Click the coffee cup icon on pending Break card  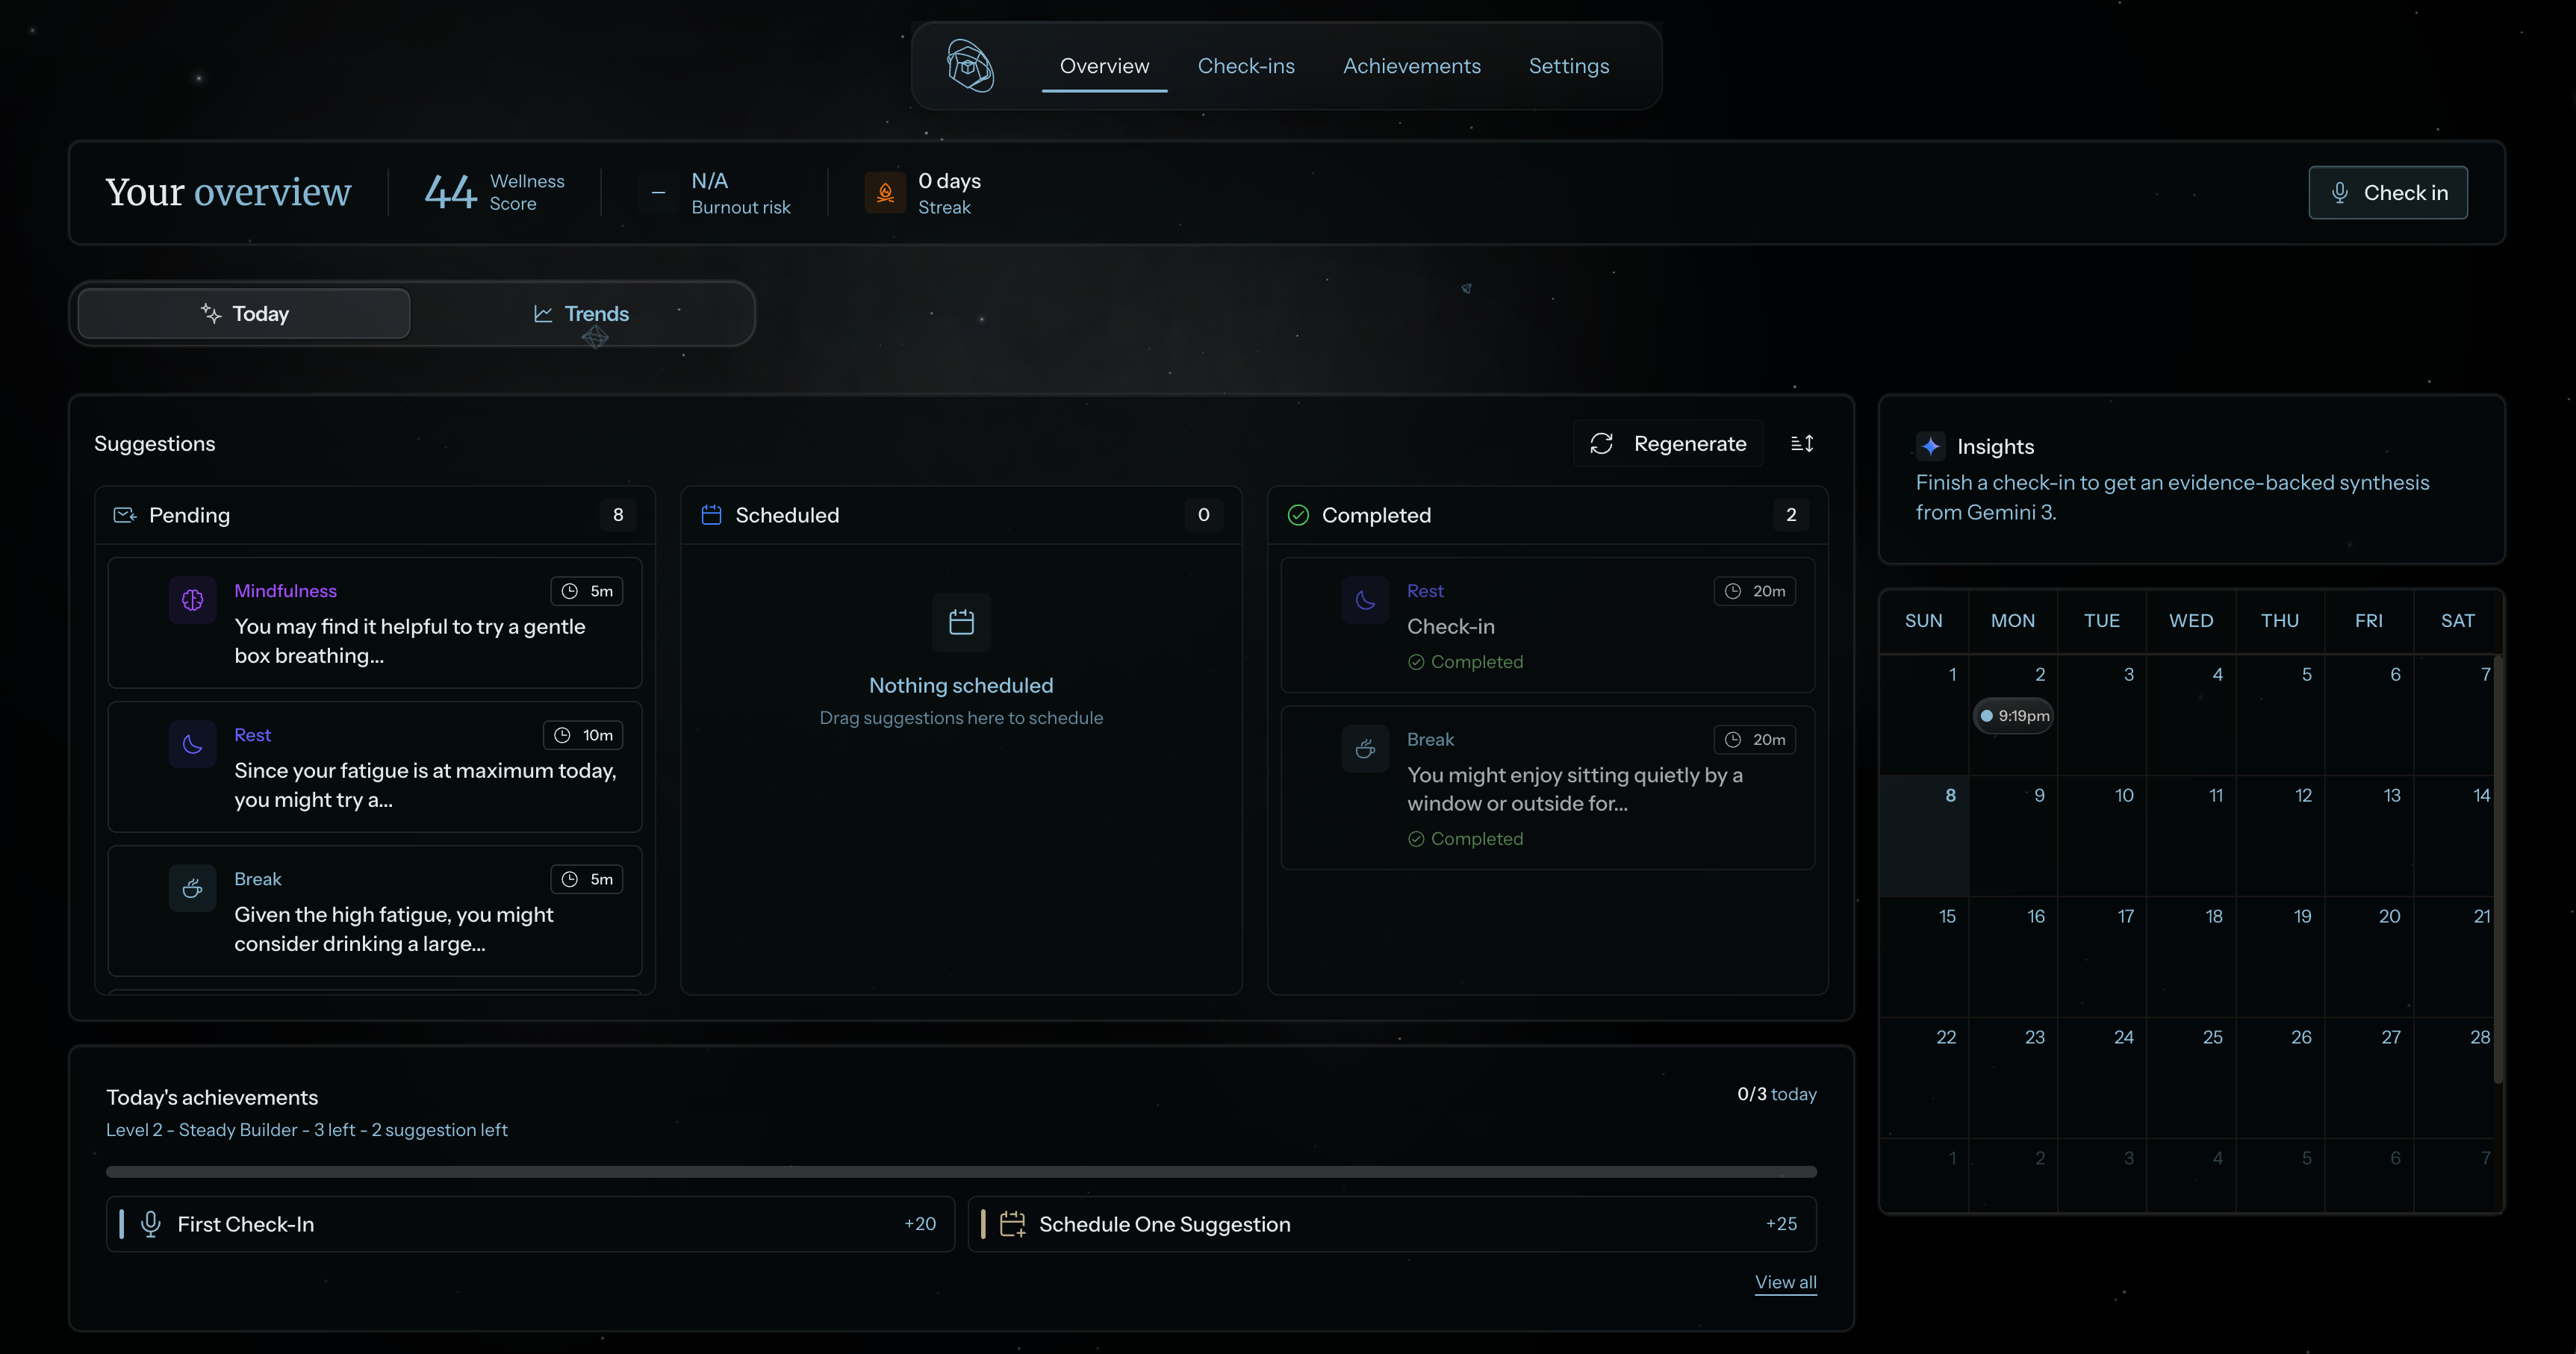(x=193, y=888)
